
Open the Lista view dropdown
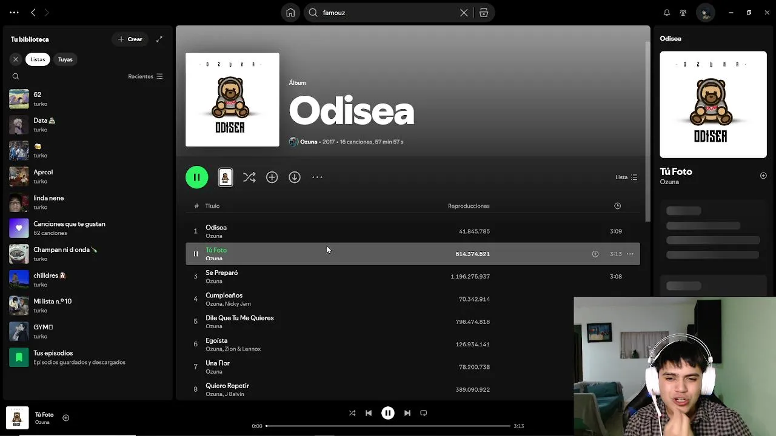(626, 177)
